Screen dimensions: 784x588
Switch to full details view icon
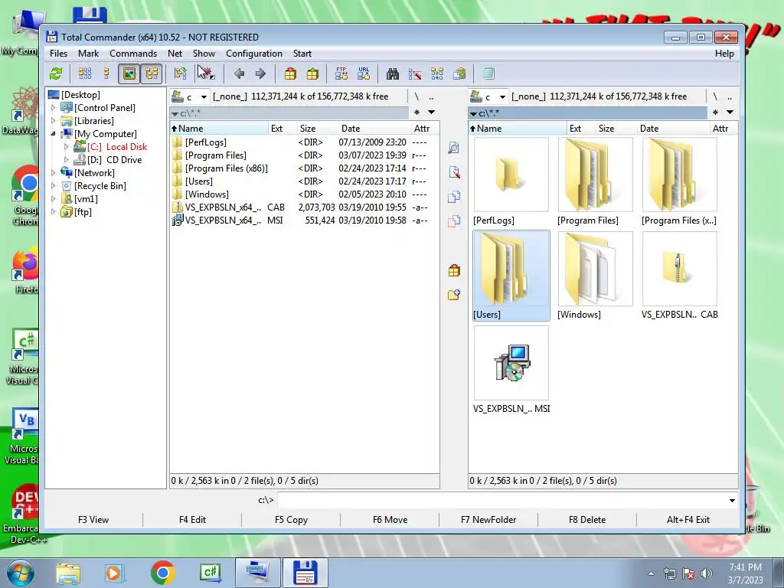click(106, 74)
